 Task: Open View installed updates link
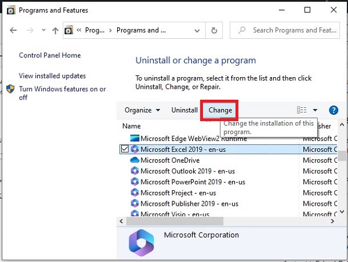[52, 76]
